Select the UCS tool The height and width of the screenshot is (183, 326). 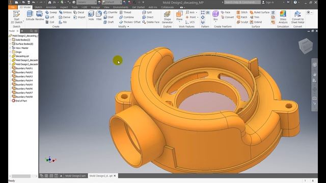point(190,22)
